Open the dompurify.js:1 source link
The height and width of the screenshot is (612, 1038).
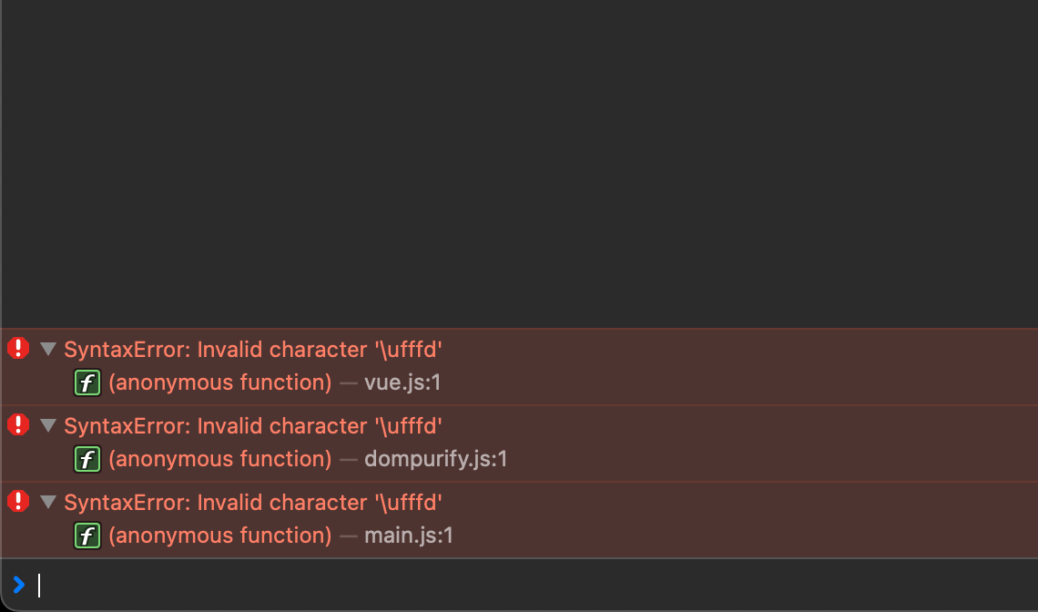(x=435, y=459)
